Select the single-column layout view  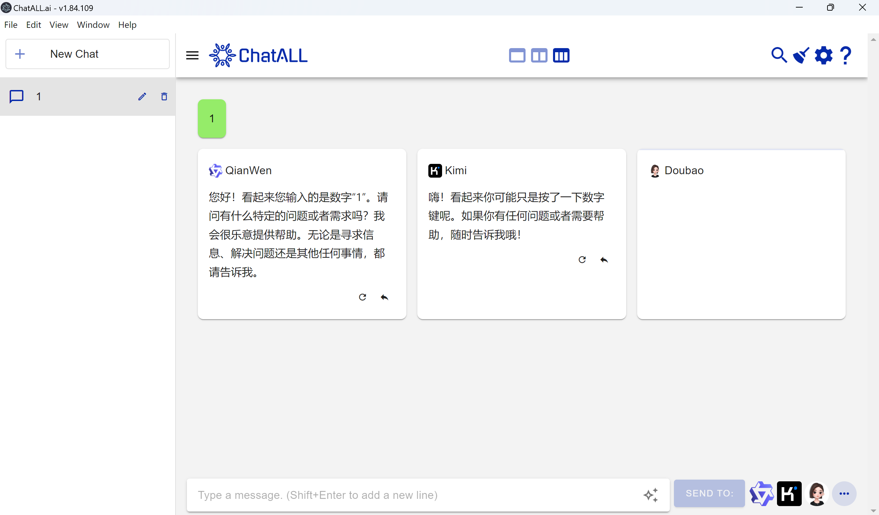[517, 55]
